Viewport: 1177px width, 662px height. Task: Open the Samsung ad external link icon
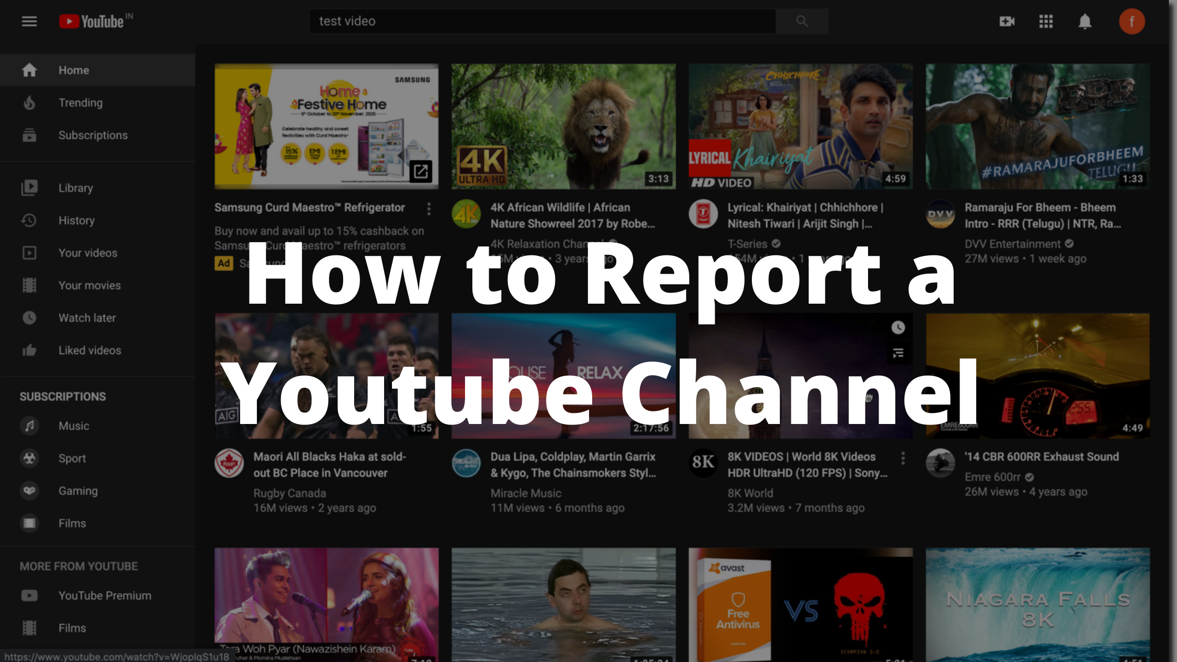(421, 172)
